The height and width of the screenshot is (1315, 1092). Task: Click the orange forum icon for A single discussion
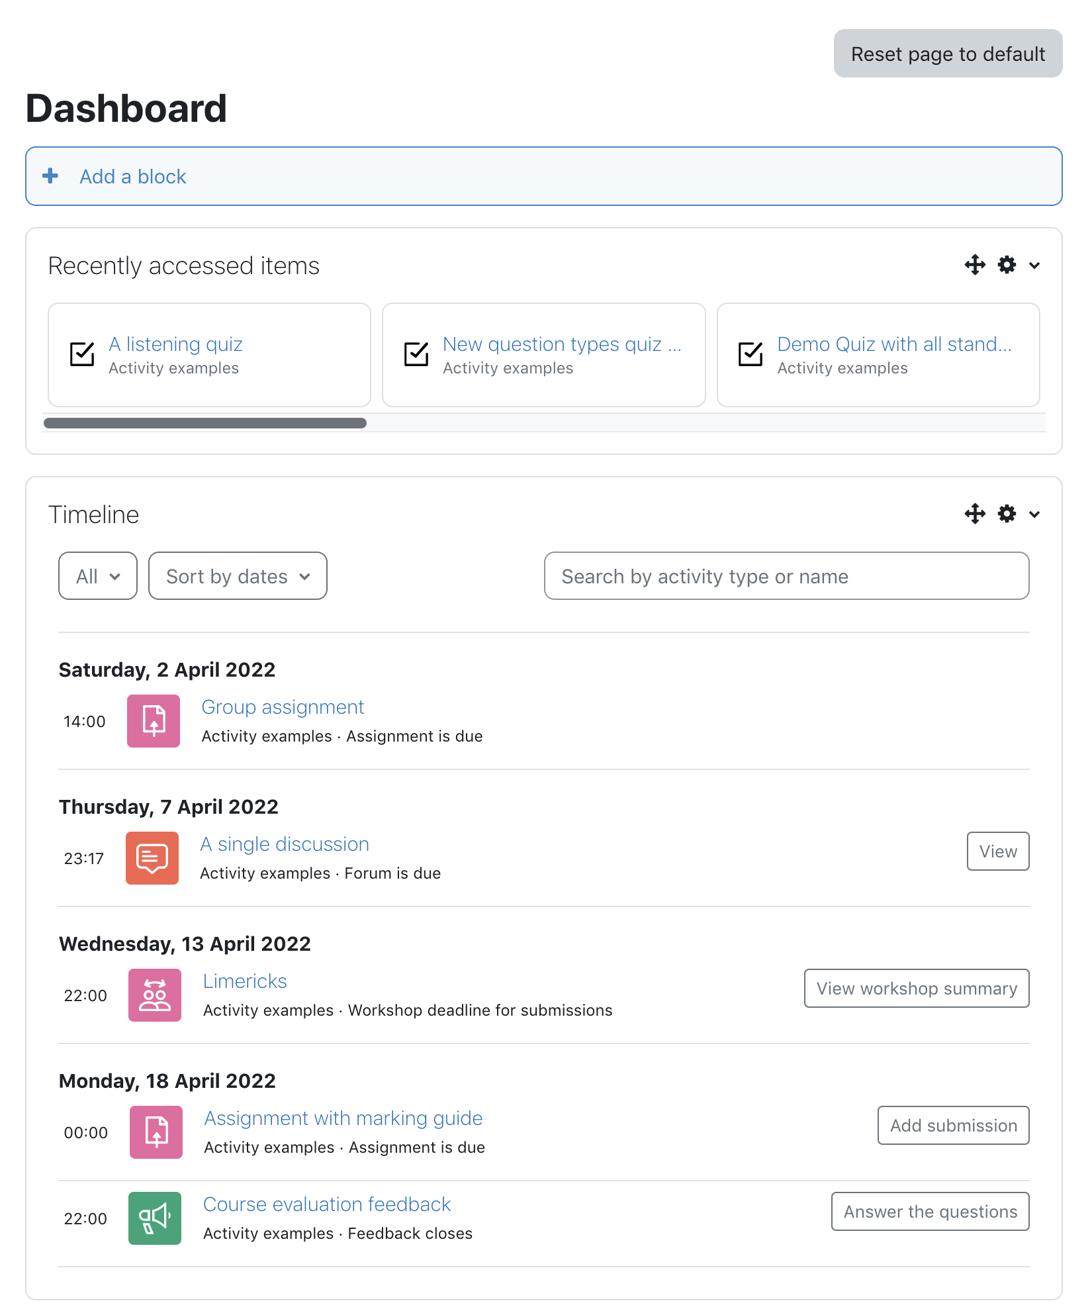pyautogui.click(x=152, y=858)
